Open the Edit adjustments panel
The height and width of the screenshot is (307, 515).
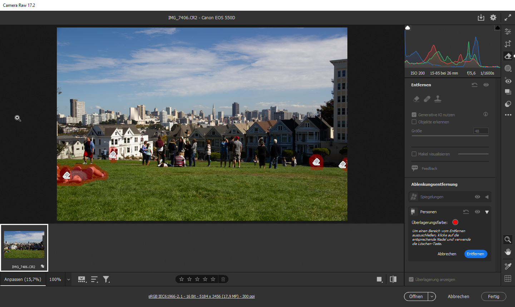coord(508,32)
